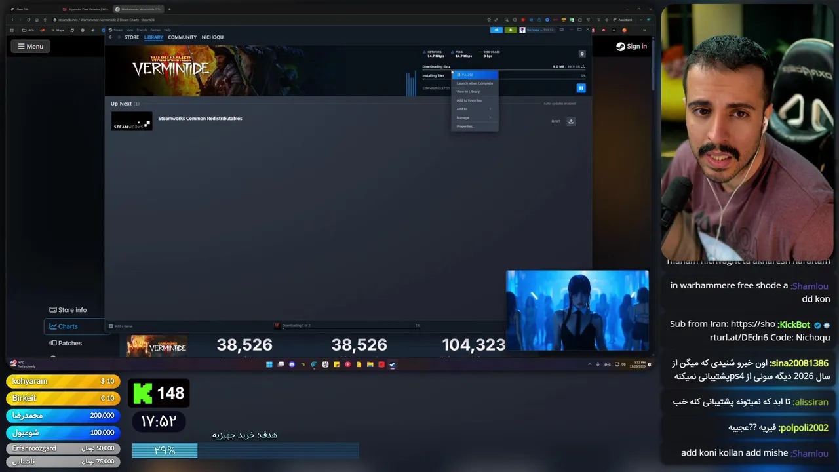
Task: Open the downloads settings gear icon
Action: coord(581,54)
